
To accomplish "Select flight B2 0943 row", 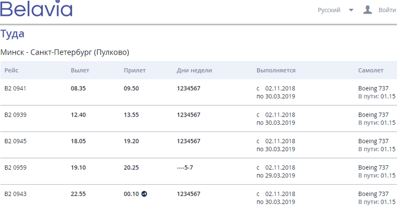I will 15,194.
